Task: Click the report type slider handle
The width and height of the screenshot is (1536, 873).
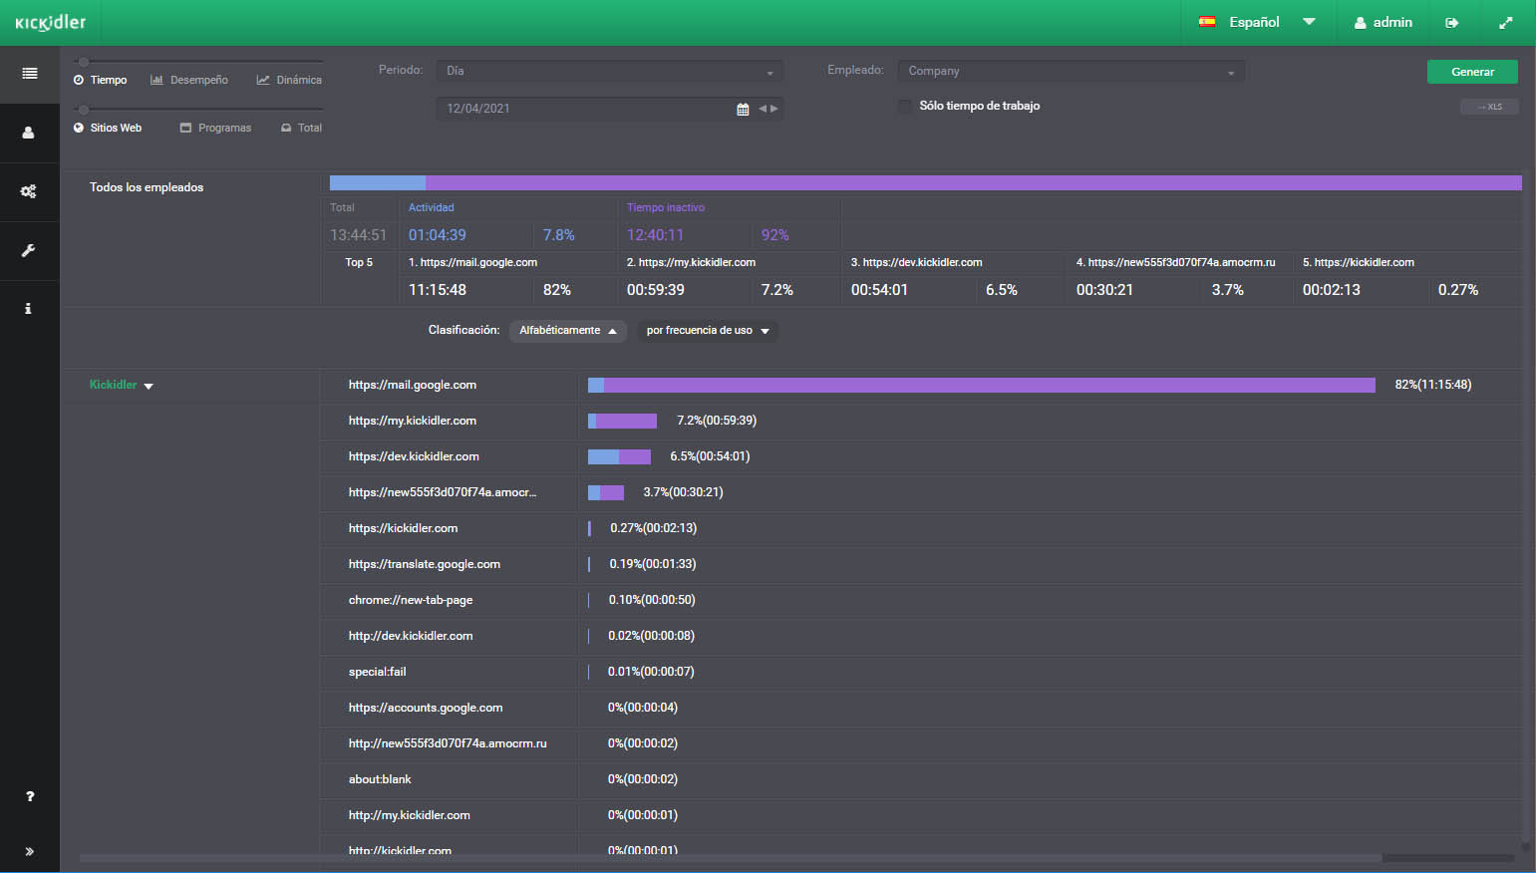Action: point(84,62)
